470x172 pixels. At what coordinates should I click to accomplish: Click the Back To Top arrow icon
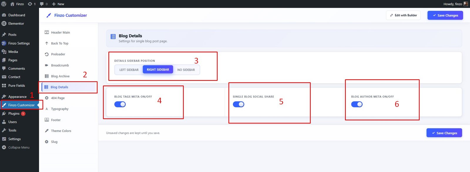(x=47, y=43)
